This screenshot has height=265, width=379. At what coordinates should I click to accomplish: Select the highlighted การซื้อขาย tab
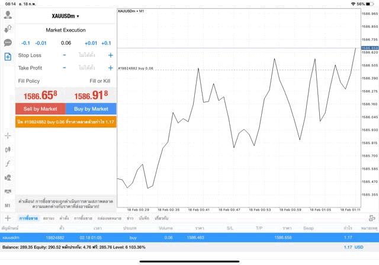coord(28,218)
